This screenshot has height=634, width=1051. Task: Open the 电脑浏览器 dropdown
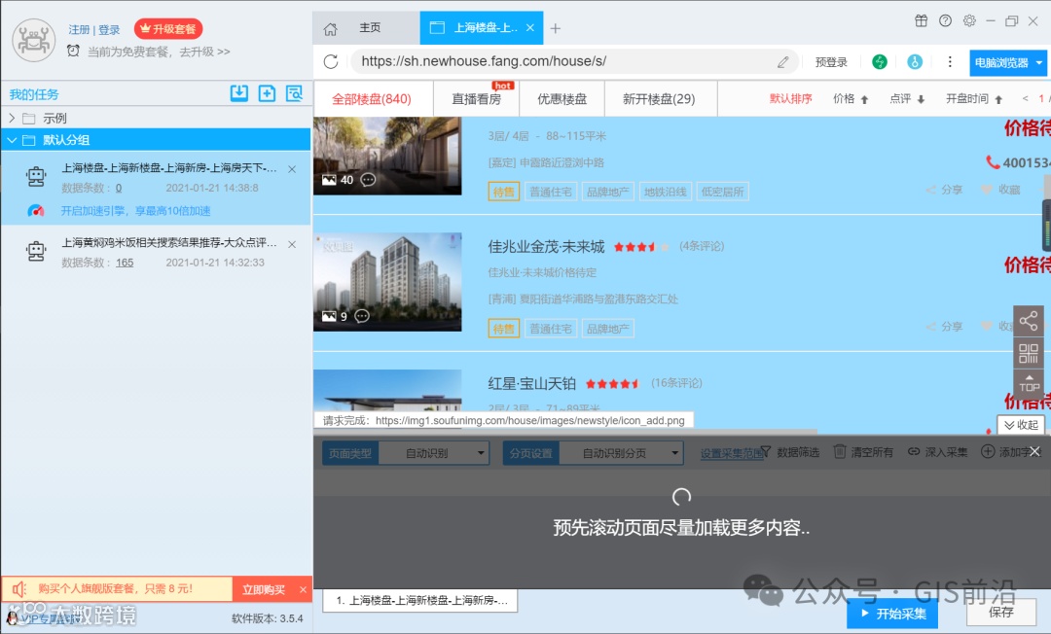pyautogui.click(x=1009, y=63)
